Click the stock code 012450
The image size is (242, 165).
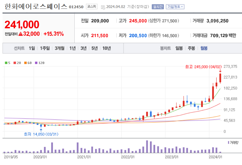tap(76, 7)
